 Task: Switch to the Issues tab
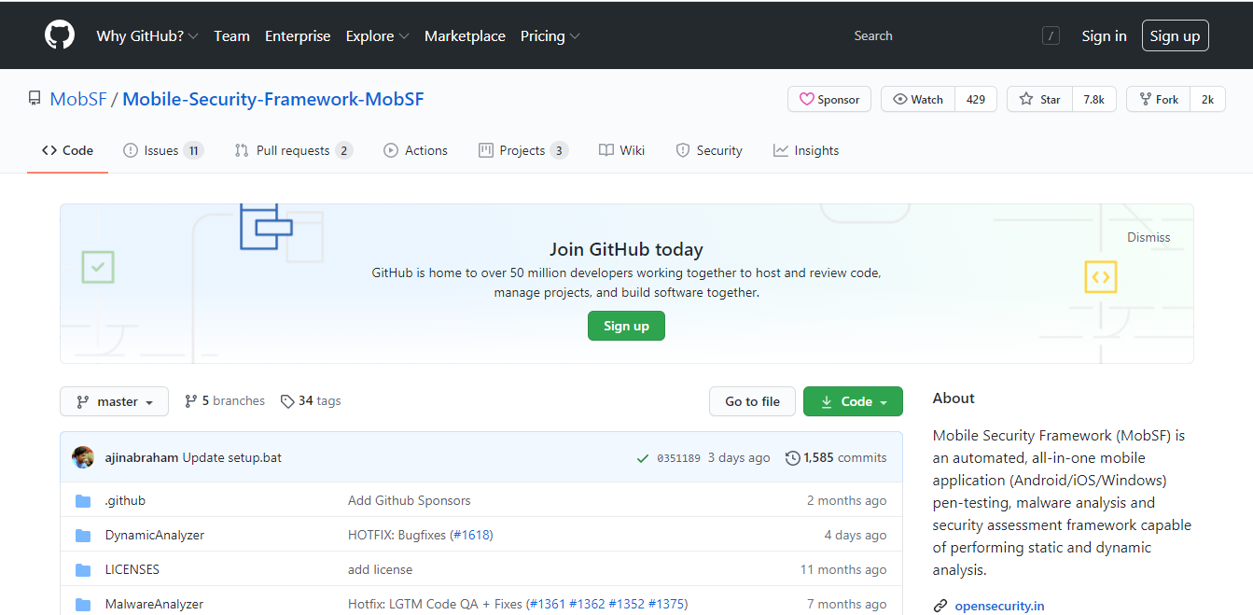163,150
